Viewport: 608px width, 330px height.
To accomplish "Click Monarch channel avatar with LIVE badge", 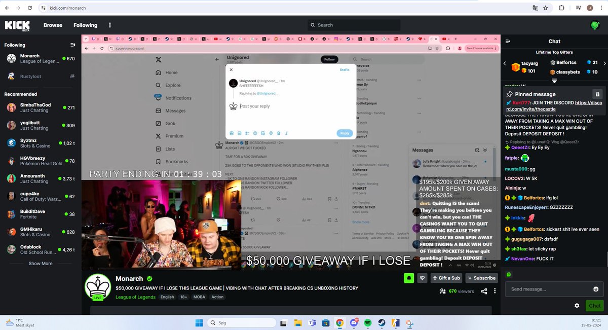I will pyautogui.click(x=98, y=287).
